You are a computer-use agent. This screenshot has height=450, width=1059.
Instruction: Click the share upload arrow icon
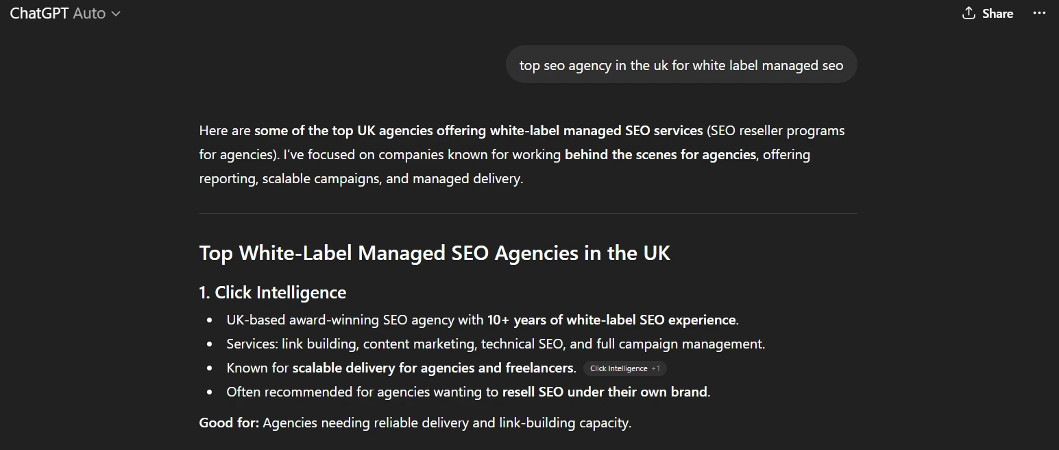tap(969, 13)
